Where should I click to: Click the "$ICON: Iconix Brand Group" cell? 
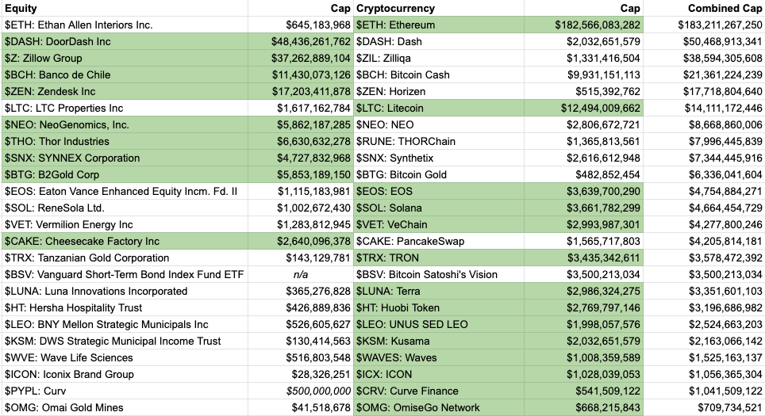coord(125,374)
